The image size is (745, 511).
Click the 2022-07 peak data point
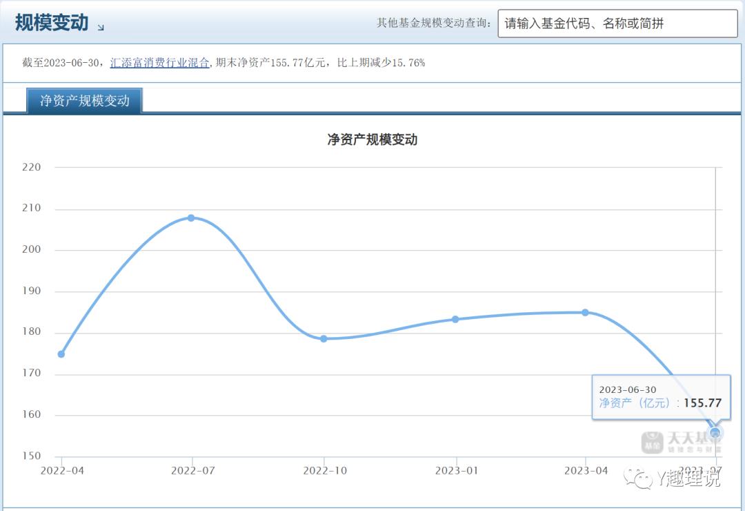pyautogui.click(x=191, y=218)
